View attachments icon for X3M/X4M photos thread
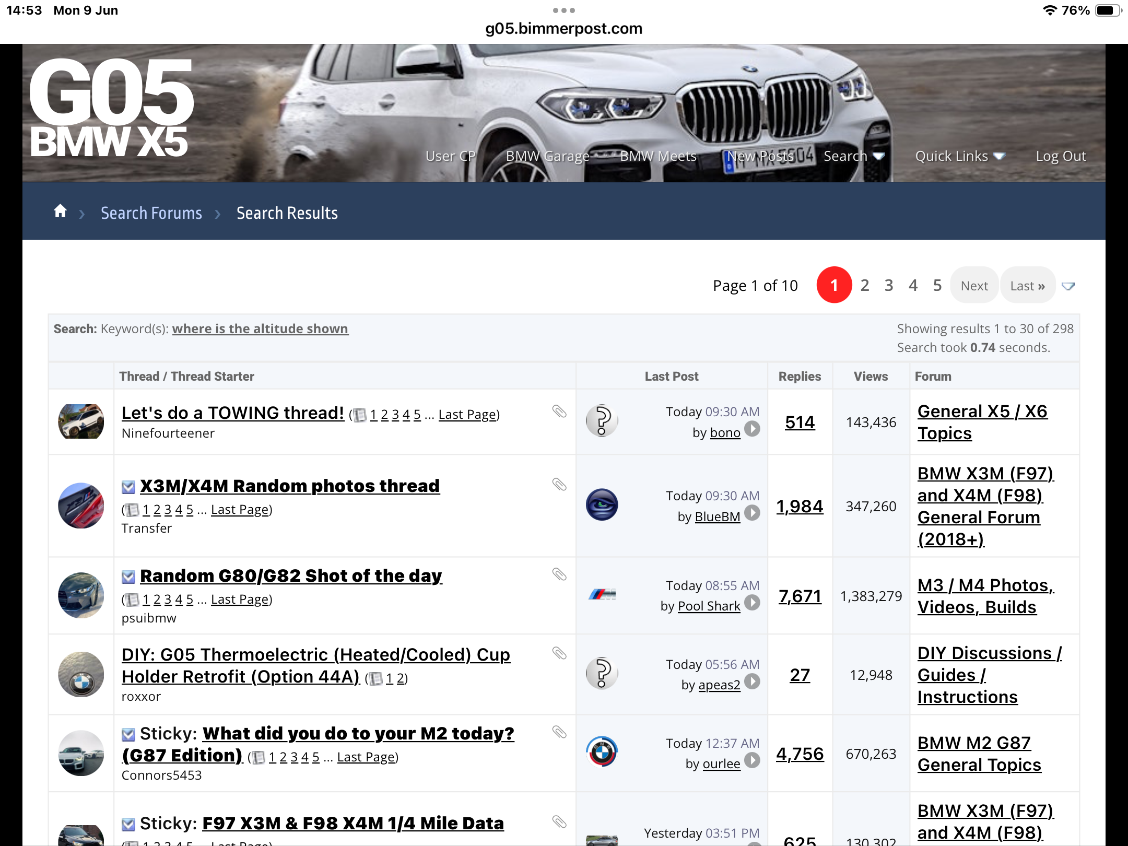This screenshot has height=846, width=1128. [x=559, y=485]
